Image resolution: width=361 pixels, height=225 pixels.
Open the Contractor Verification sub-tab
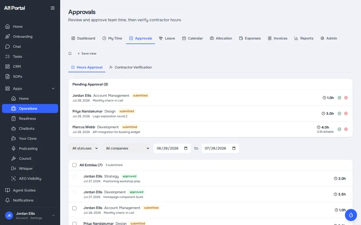(x=130, y=67)
